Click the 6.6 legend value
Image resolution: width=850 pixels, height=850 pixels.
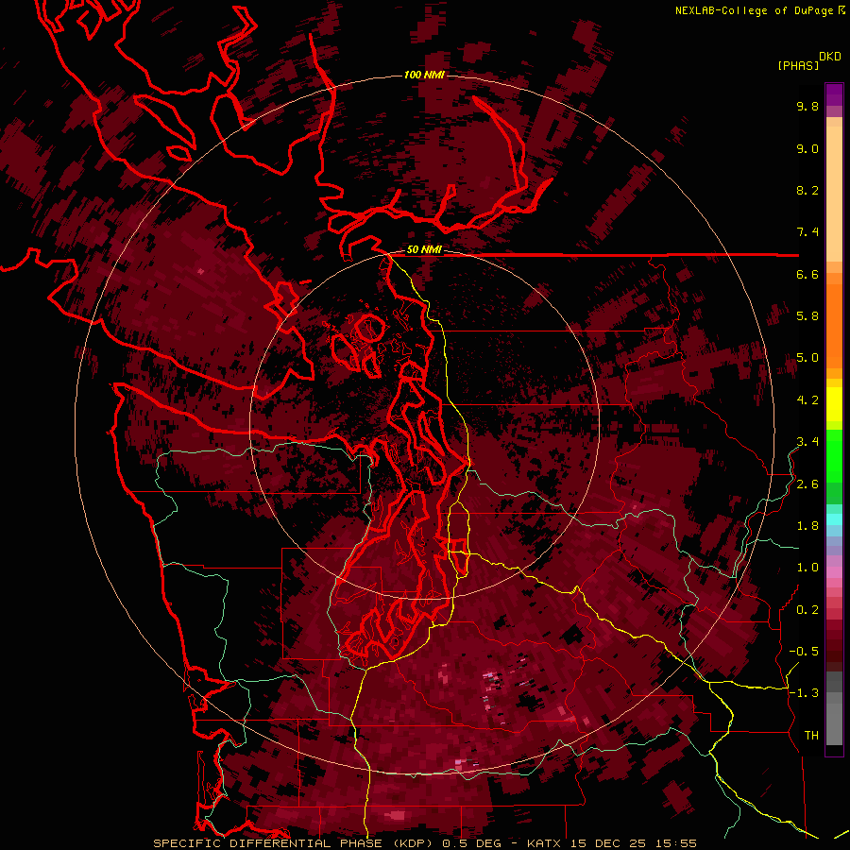[x=807, y=274]
